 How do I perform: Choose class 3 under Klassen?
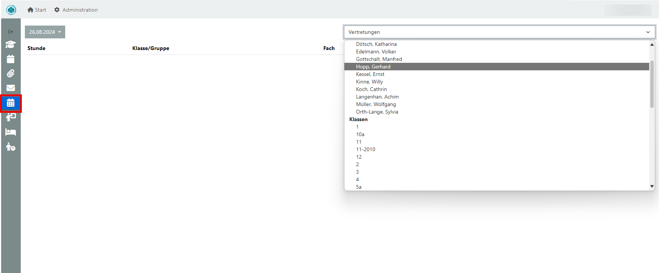(x=497, y=172)
